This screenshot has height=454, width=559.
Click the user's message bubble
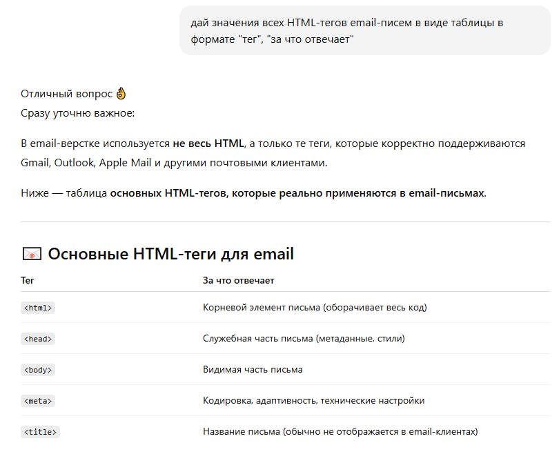(364, 31)
